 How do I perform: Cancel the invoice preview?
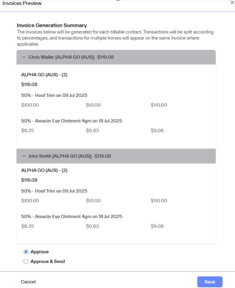click(x=28, y=282)
